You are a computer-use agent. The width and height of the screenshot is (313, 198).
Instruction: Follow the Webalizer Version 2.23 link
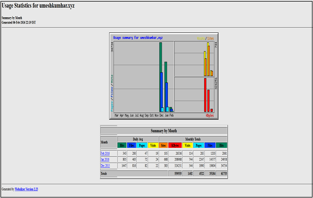tap(27, 189)
